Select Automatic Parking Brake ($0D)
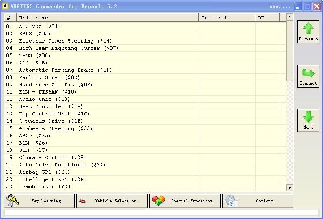The image size is (323, 219). pos(145,70)
